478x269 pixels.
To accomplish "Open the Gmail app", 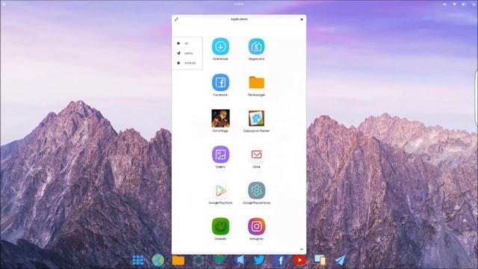I will pyautogui.click(x=256, y=155).
